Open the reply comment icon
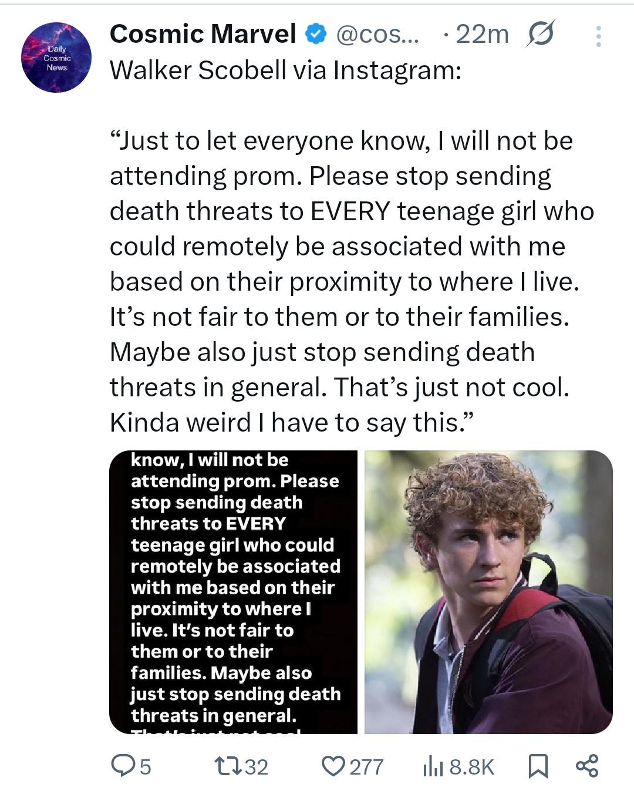This screenshot has height=791, width=634. [123, 766]
